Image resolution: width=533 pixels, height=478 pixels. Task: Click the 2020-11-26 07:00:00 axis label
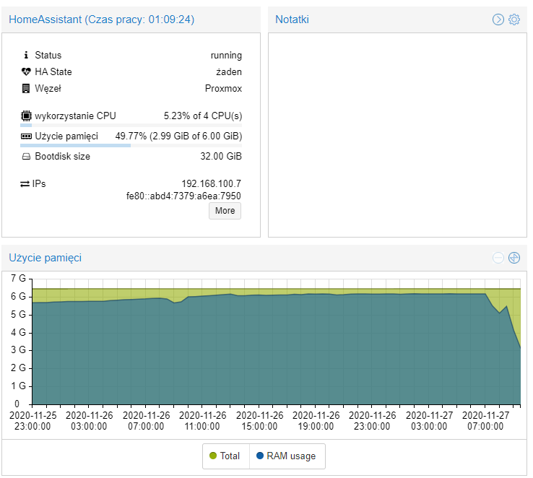click(x=146, y=421)
